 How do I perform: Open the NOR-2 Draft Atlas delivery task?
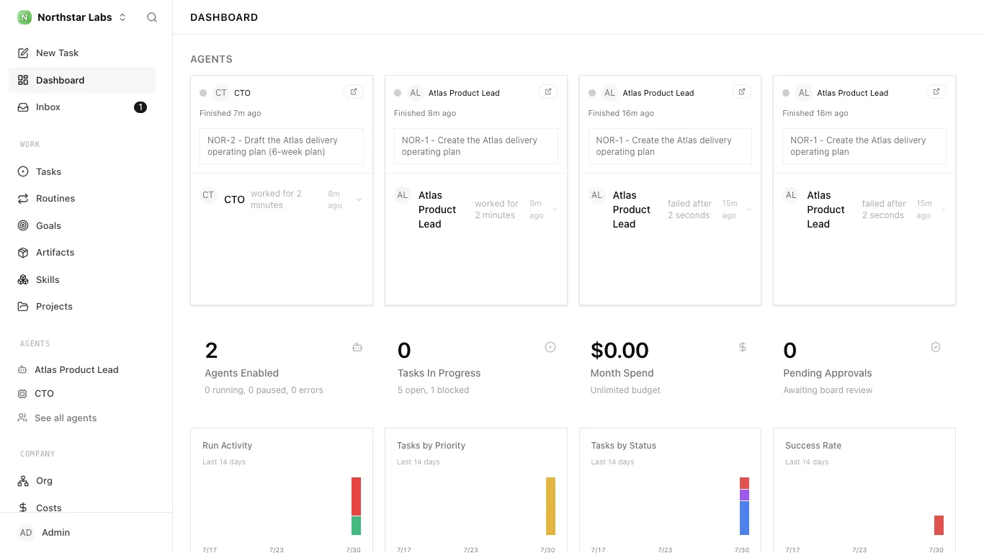click(282, 146)
